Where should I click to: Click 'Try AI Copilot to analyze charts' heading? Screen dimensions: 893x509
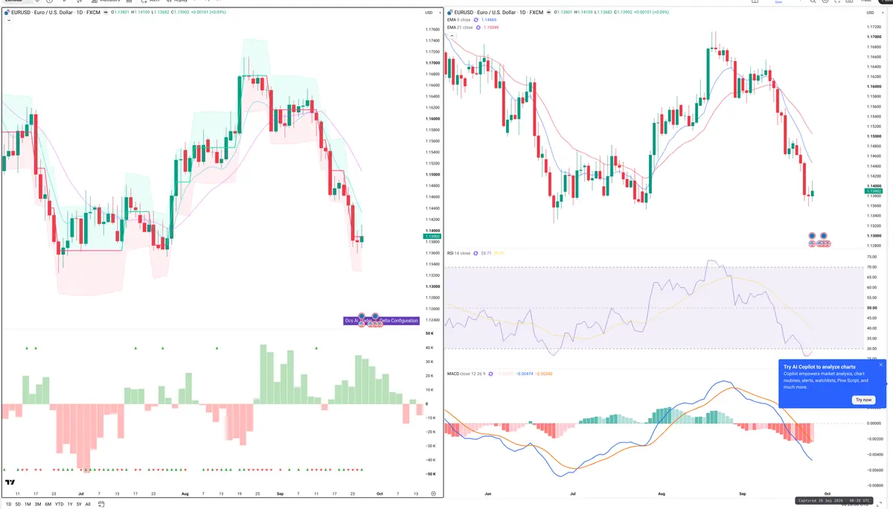click(x=819, y=367)
